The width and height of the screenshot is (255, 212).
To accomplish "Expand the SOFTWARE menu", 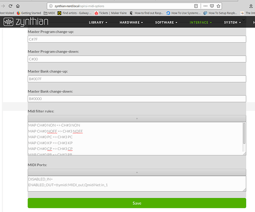I will click(x=166, y=22).
